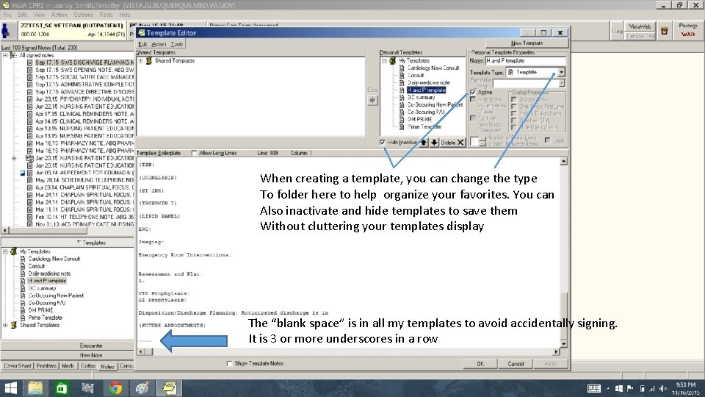Screen dimensions: 705x397
Task: Open Windows Start button
Action: click(x=10, y=388)
